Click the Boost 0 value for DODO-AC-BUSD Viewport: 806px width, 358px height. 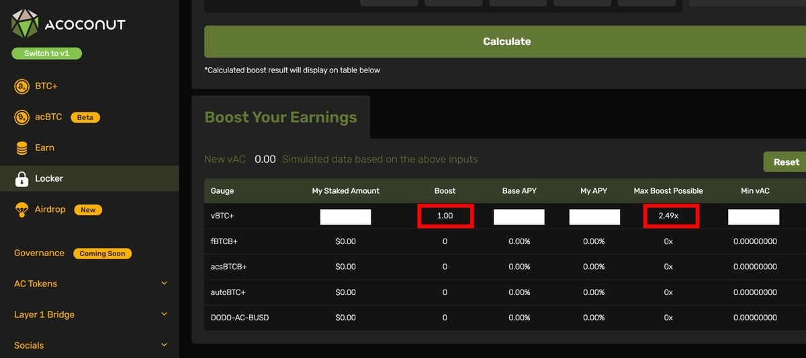coord(445,318)
